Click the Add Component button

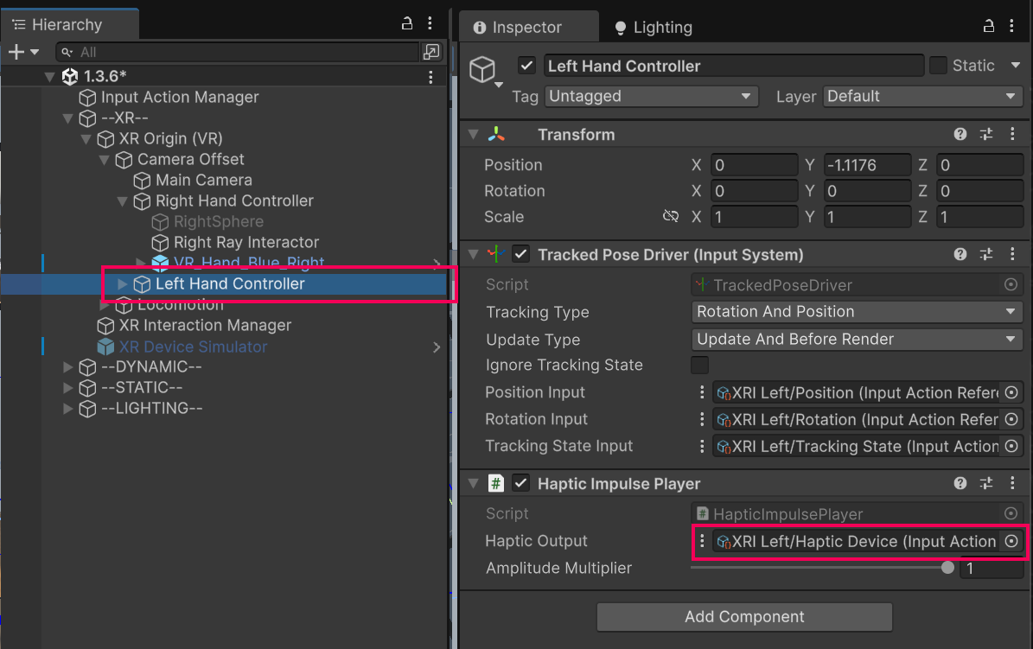pyautogui.click(x=743, y=617)
